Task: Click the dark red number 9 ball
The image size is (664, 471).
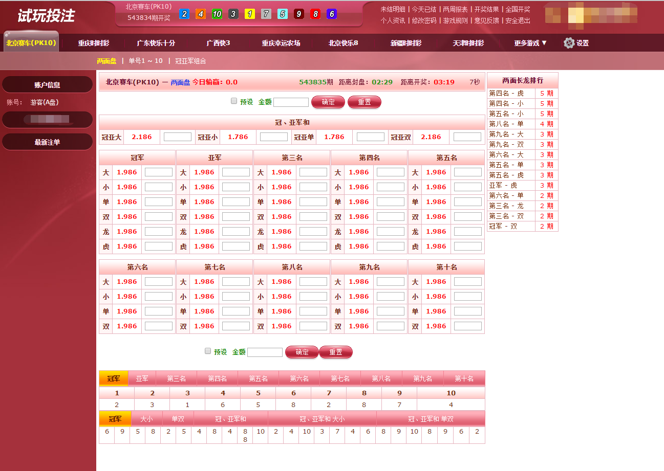Action: click(299, 14)
